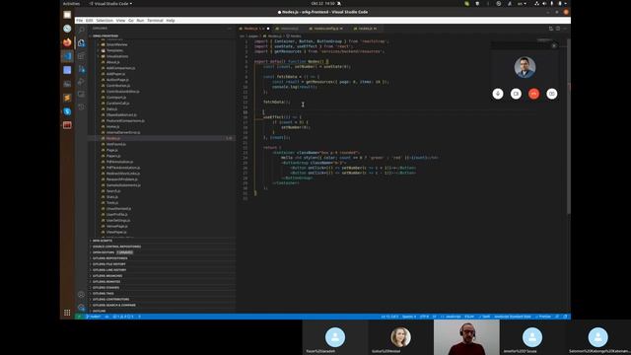Open the Manage gear in activity bar

[x=81, y=307]
